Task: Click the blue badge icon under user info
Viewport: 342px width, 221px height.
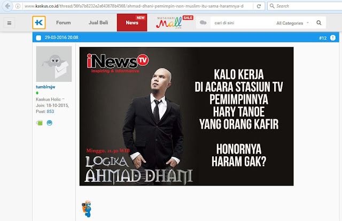Action: coord(50,123)
